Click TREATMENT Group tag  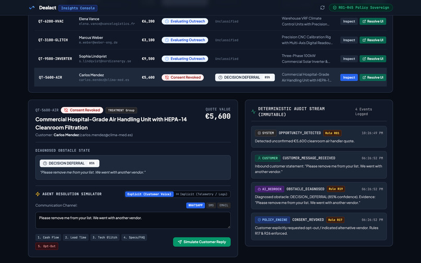[x=121, y=110]
